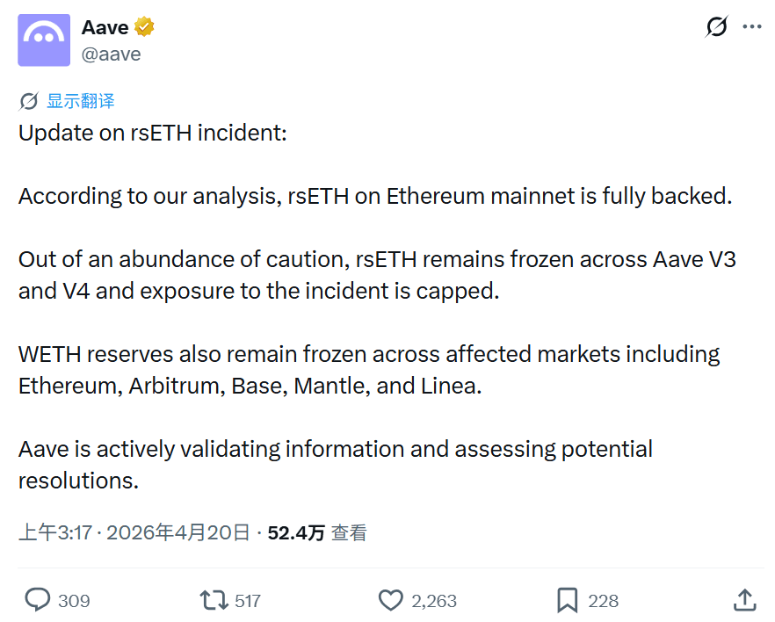Open the Aave display name link

point(105,28)
